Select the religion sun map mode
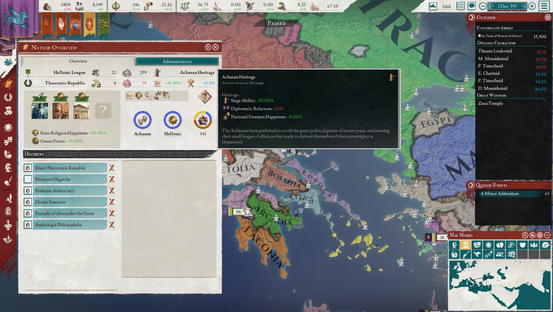This screenshot has height=312, width=553. (488, 245)
